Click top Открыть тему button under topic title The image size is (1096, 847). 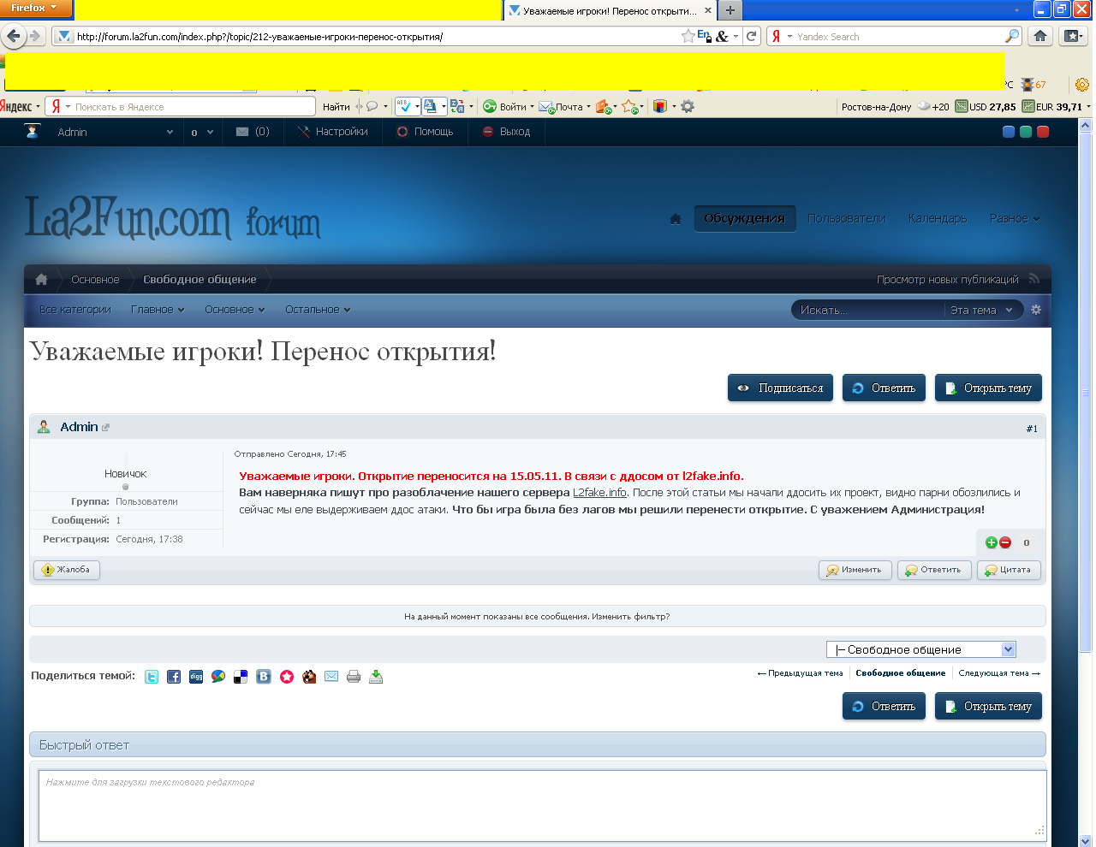988,388
